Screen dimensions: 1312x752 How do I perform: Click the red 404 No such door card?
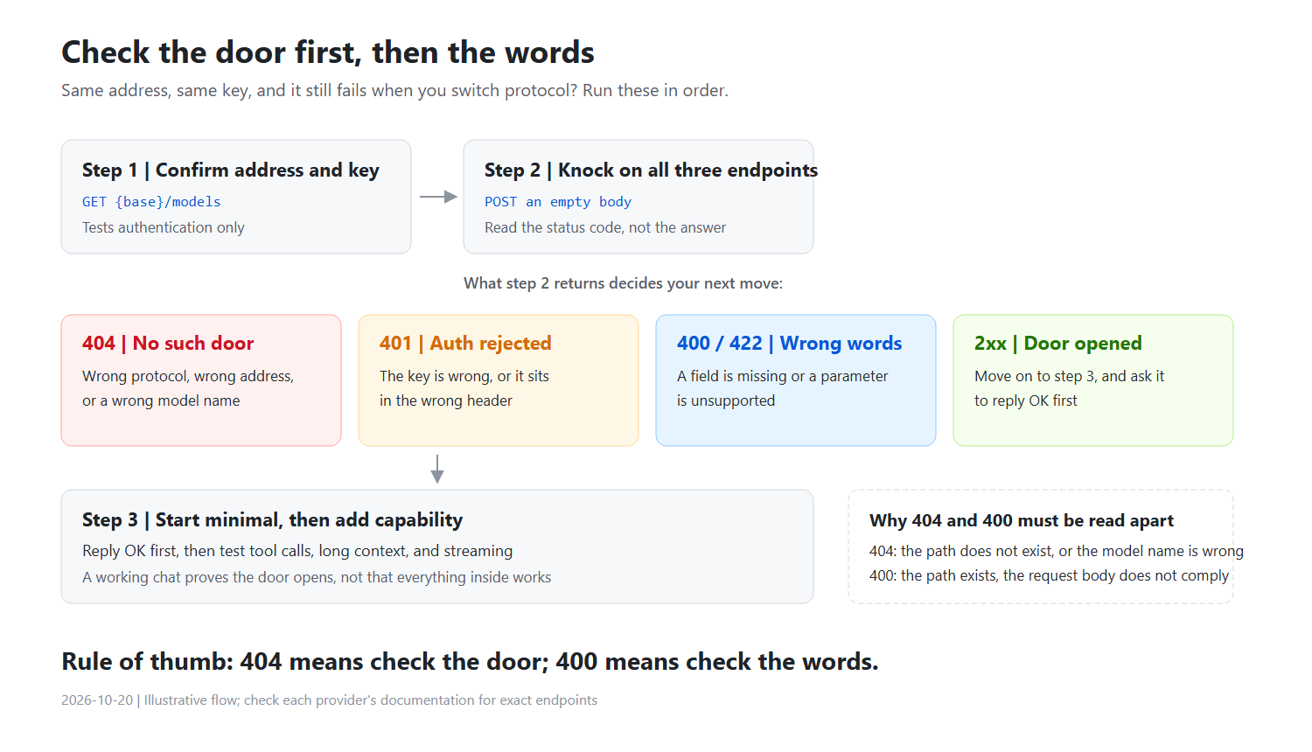pyautogui.click(x=201, y=380)
